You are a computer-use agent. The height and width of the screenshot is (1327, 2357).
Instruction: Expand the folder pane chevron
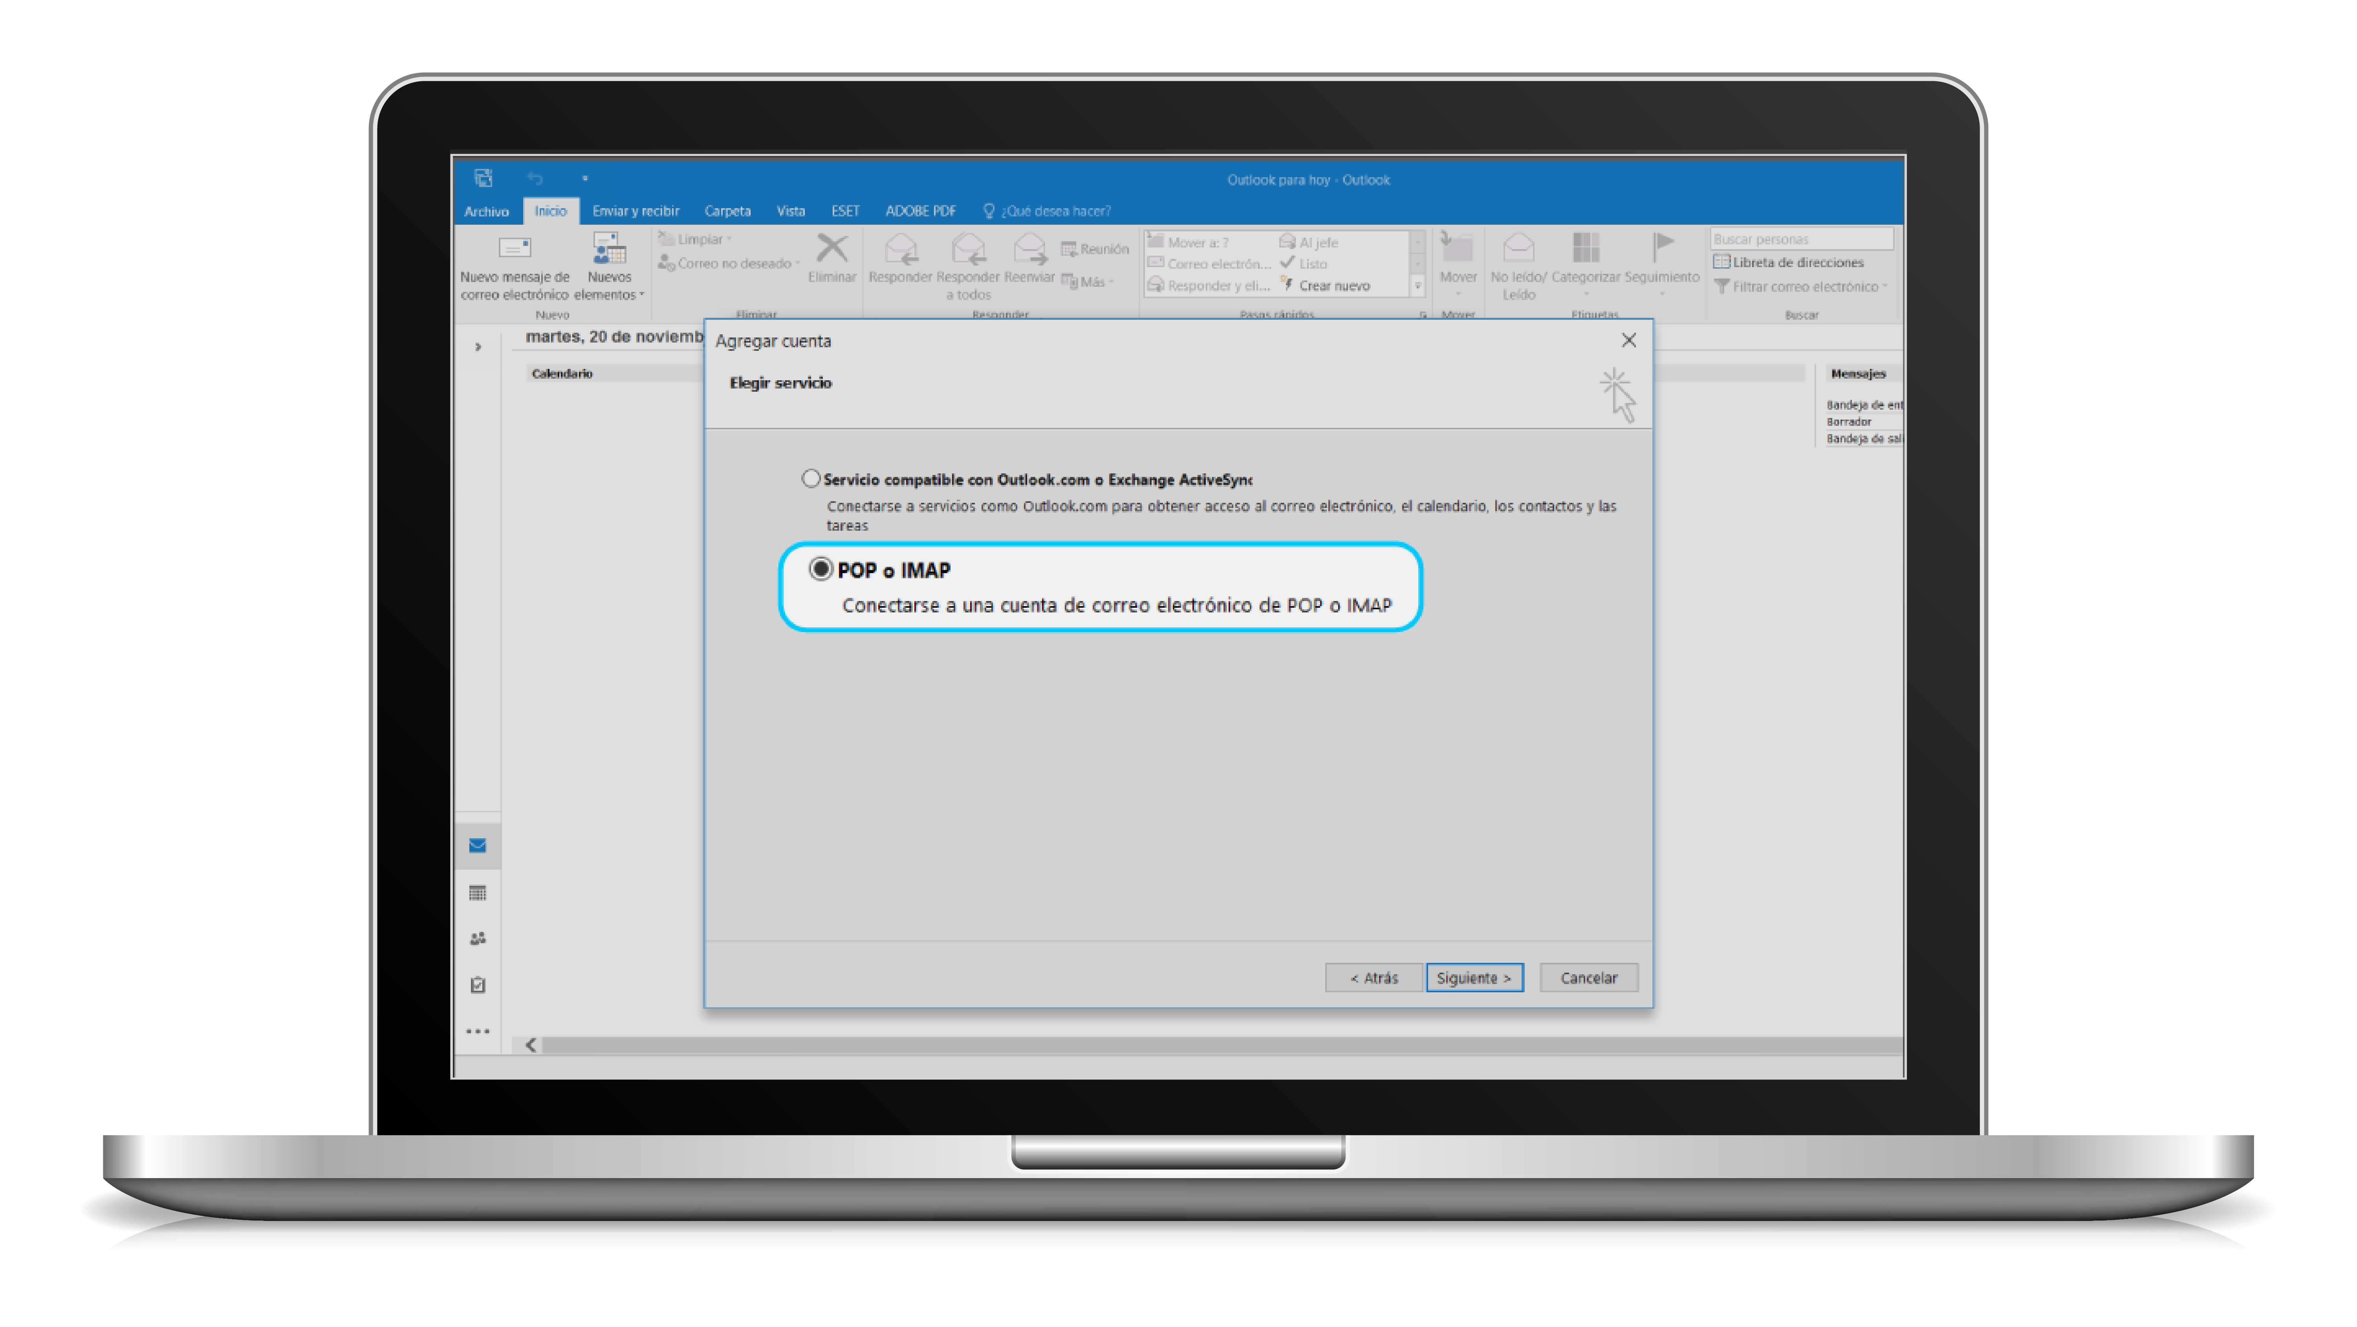pyautogui.click(x=478, y=347)
